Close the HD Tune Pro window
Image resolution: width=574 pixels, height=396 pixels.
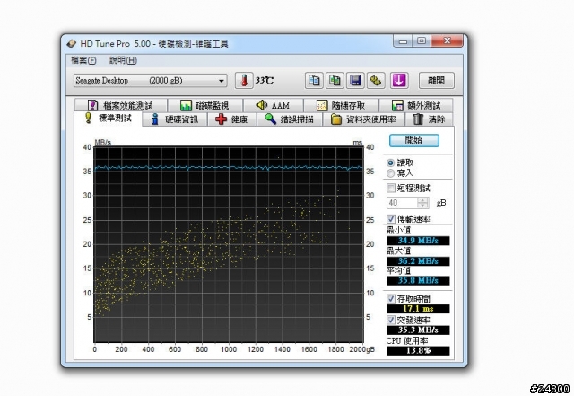[447, 41]
